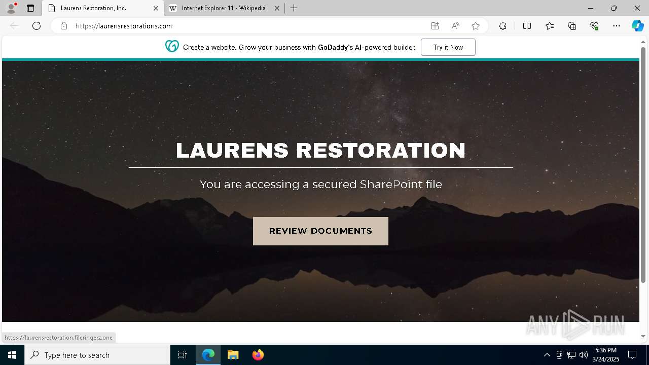
Task: Open the notification center icon
Action: pyautogui.click(x=632, y=355)
